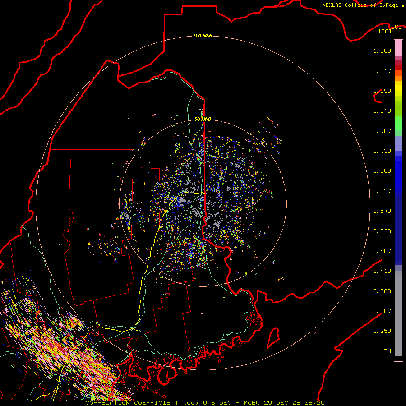
Task: Select the 0.947 scale value
Action: pos(382,71)
